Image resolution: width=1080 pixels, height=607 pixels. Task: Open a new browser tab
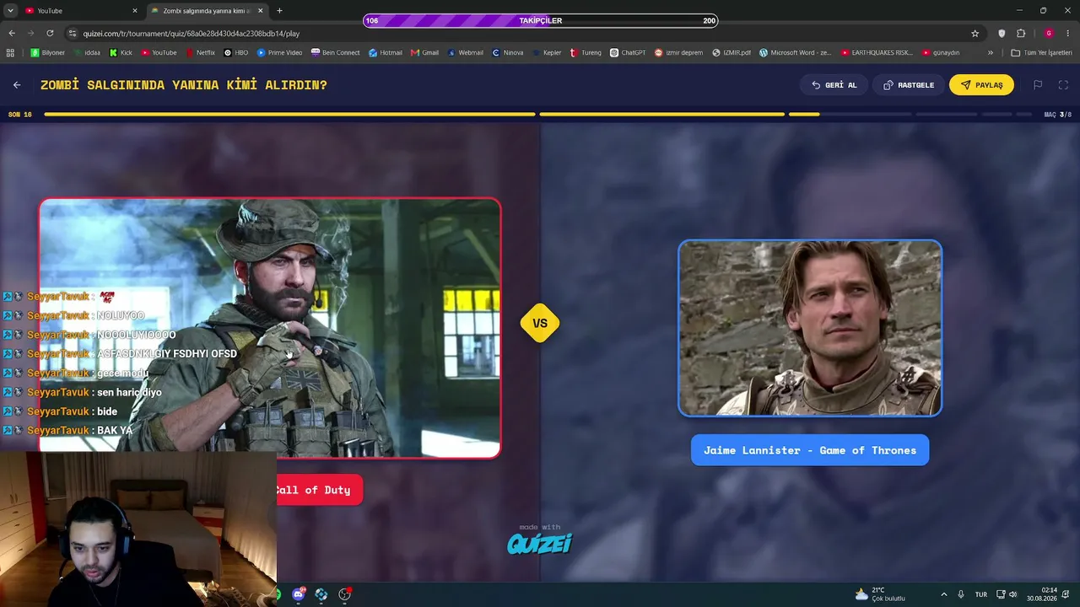click(279, 11)
